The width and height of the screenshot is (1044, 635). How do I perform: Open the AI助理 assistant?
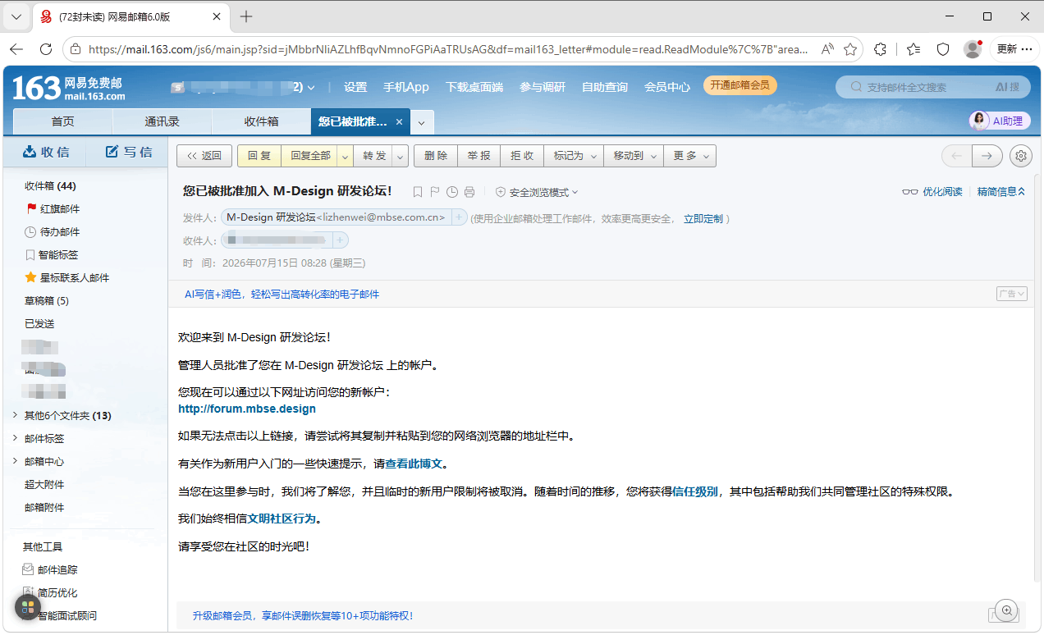[1000, 121]
